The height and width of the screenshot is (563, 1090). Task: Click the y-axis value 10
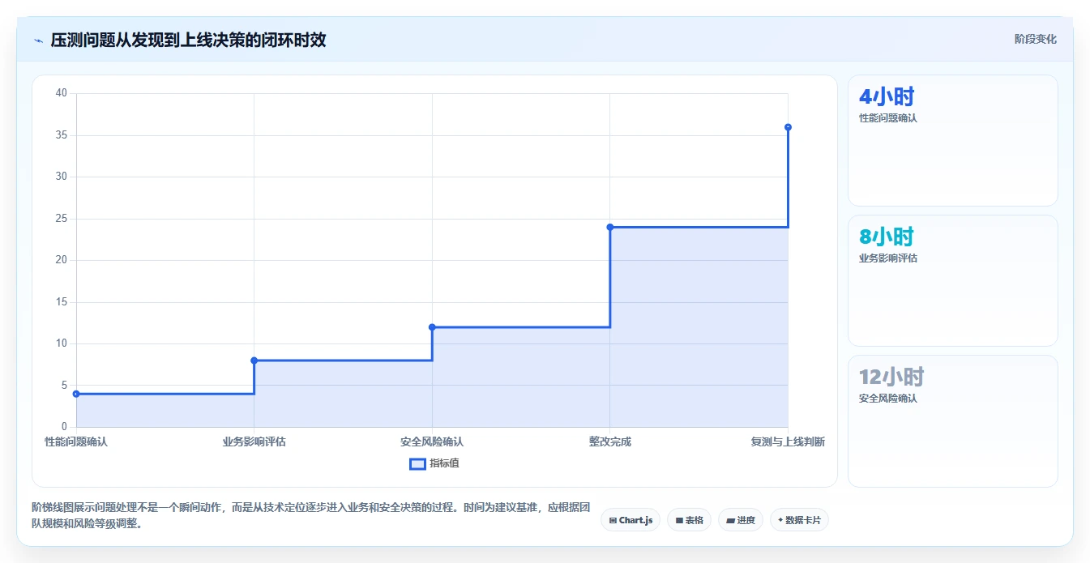pos(62,343)
